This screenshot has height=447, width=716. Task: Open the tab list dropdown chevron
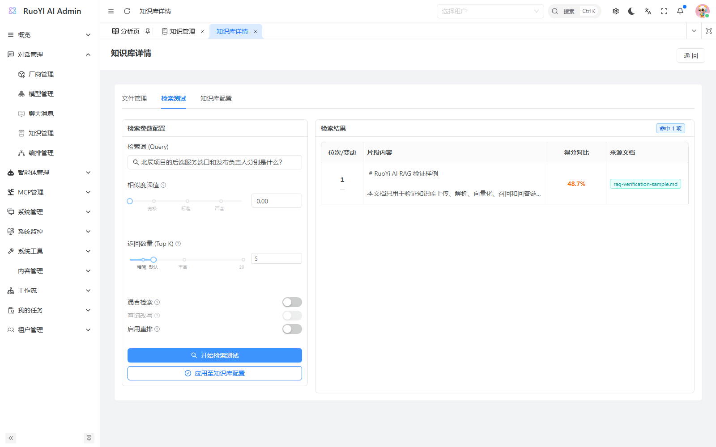(694, 31)
